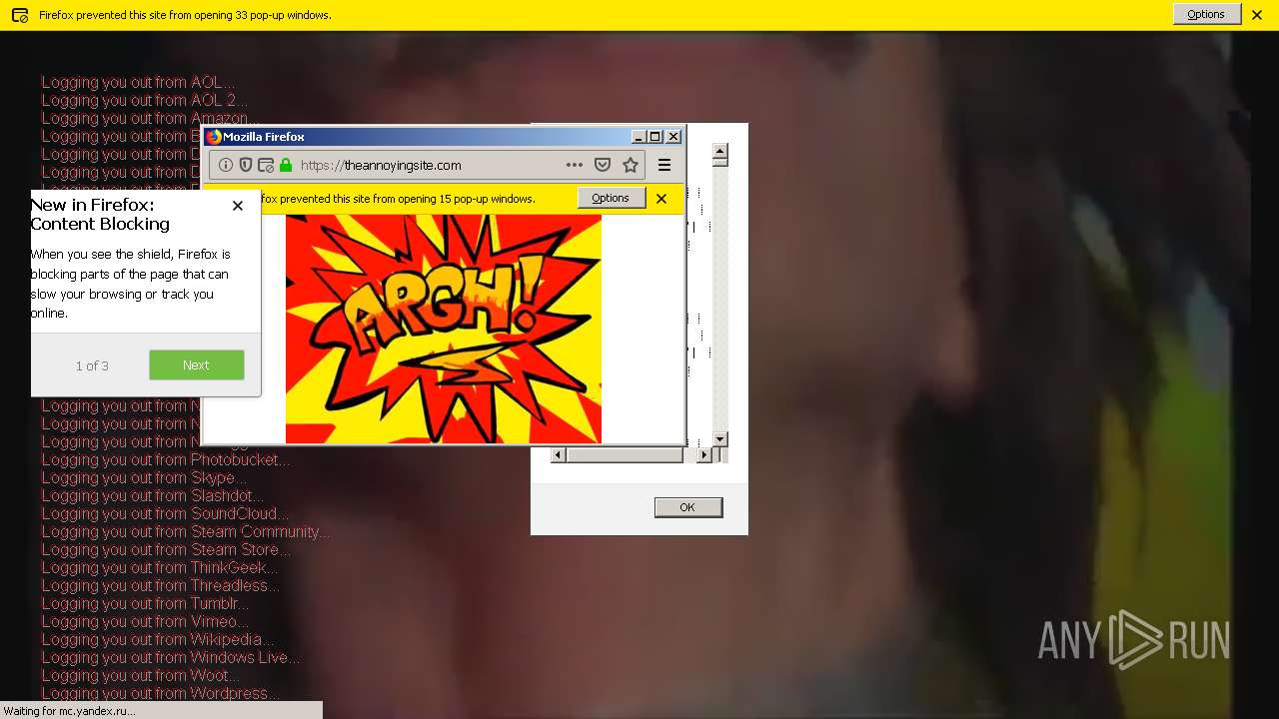Click OK in the dialog box
Screen dimensions: 1279x719
pos(688,507)
